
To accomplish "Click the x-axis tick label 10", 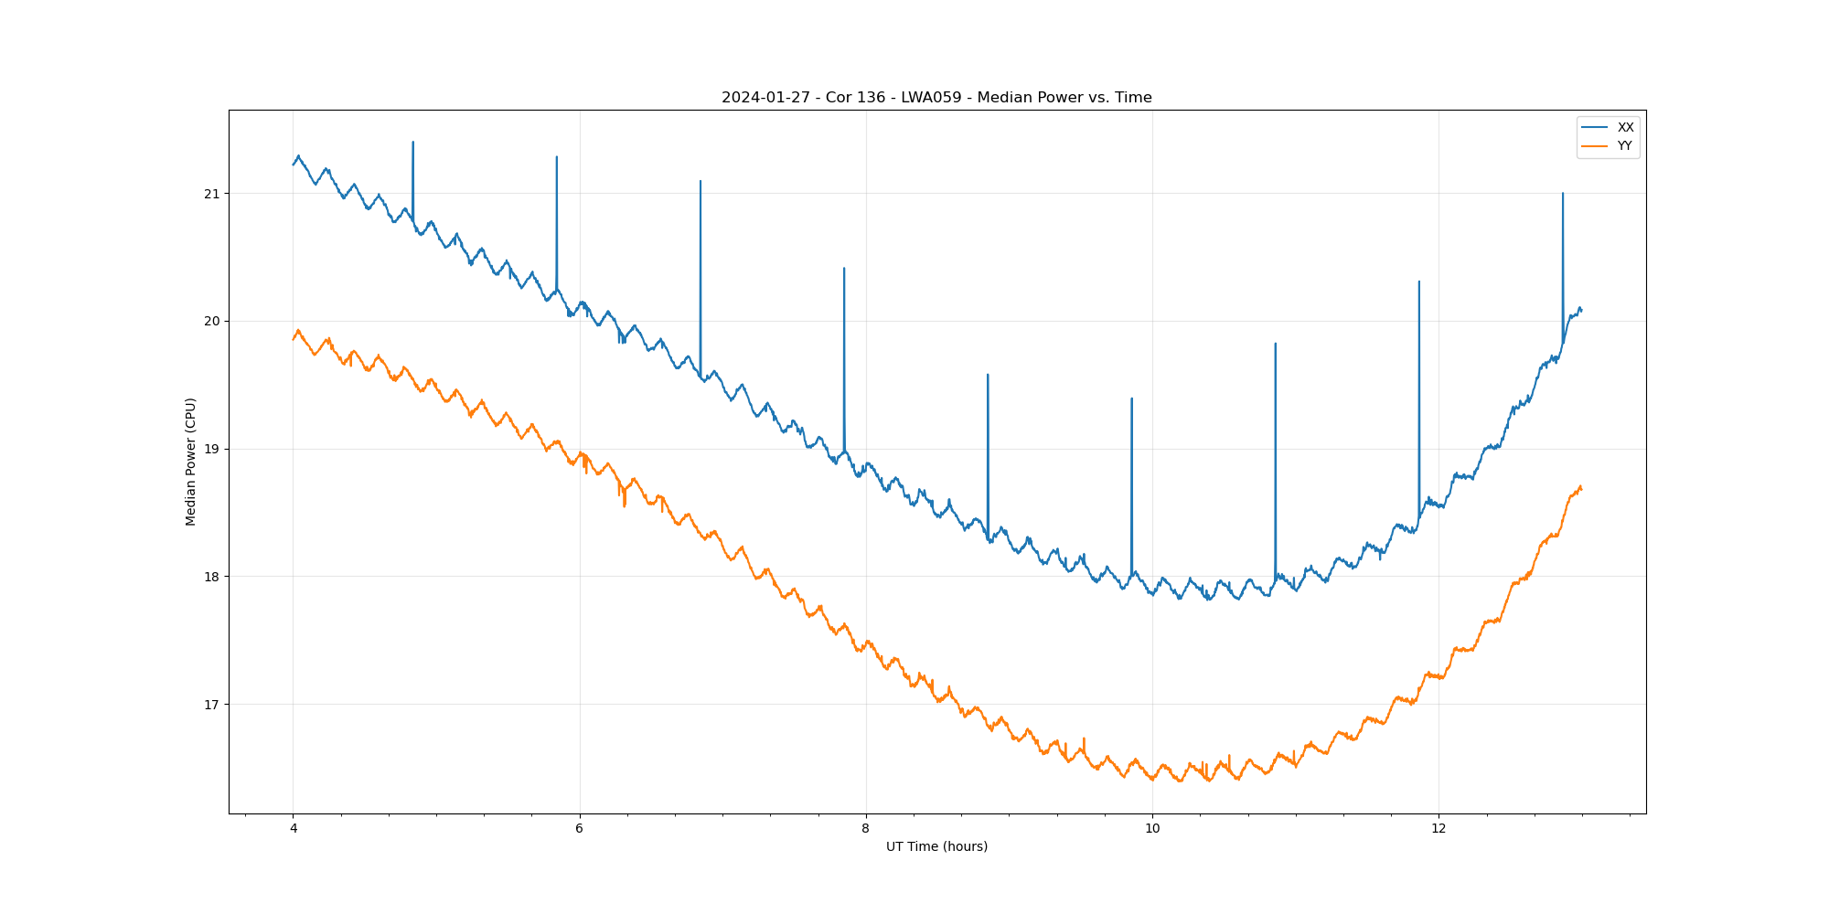I will pos(1152,829).
